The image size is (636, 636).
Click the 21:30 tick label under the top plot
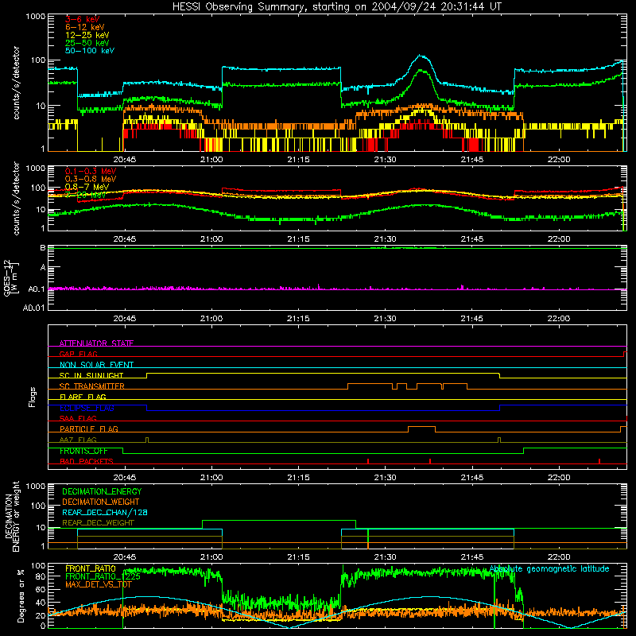pos(385,160)
